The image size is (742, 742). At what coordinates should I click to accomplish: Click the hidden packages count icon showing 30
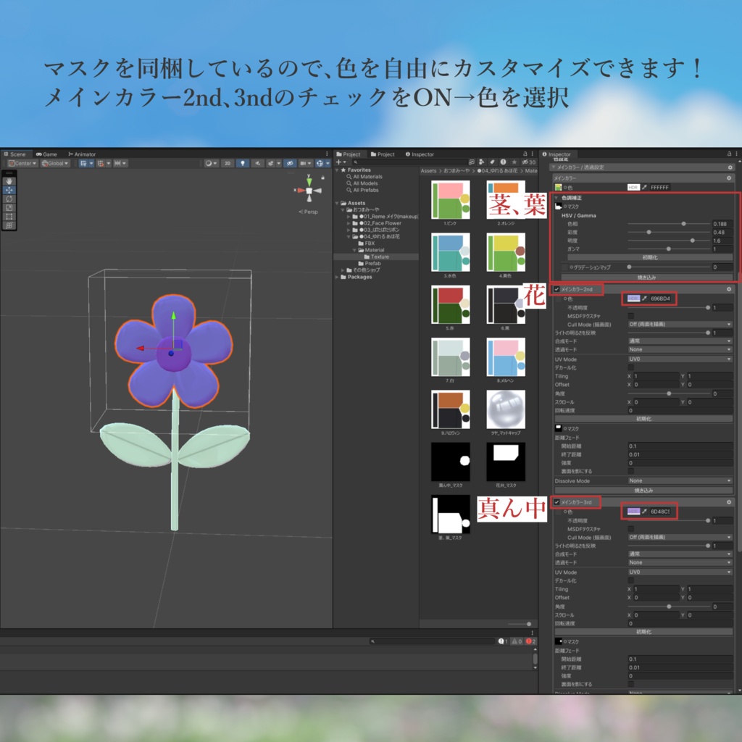click(x=529, y=162)
